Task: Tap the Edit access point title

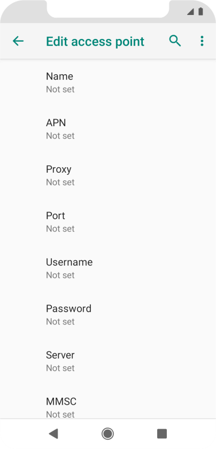Action: [95, 42]
